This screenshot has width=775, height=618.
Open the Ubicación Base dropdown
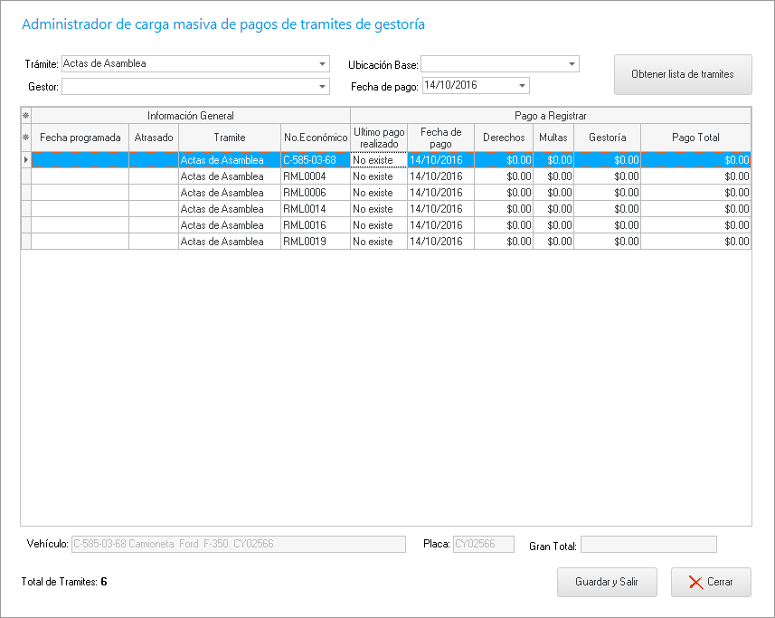(x=572, y=64)
